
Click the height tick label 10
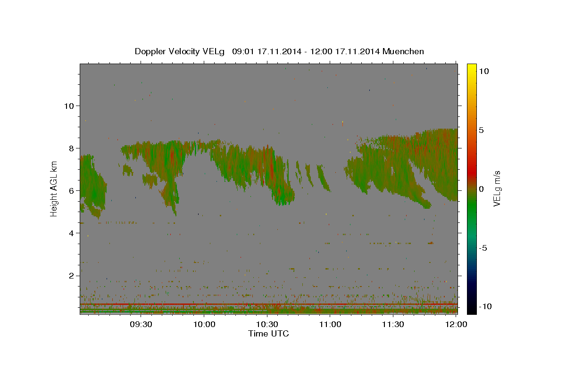pos(68,106)
